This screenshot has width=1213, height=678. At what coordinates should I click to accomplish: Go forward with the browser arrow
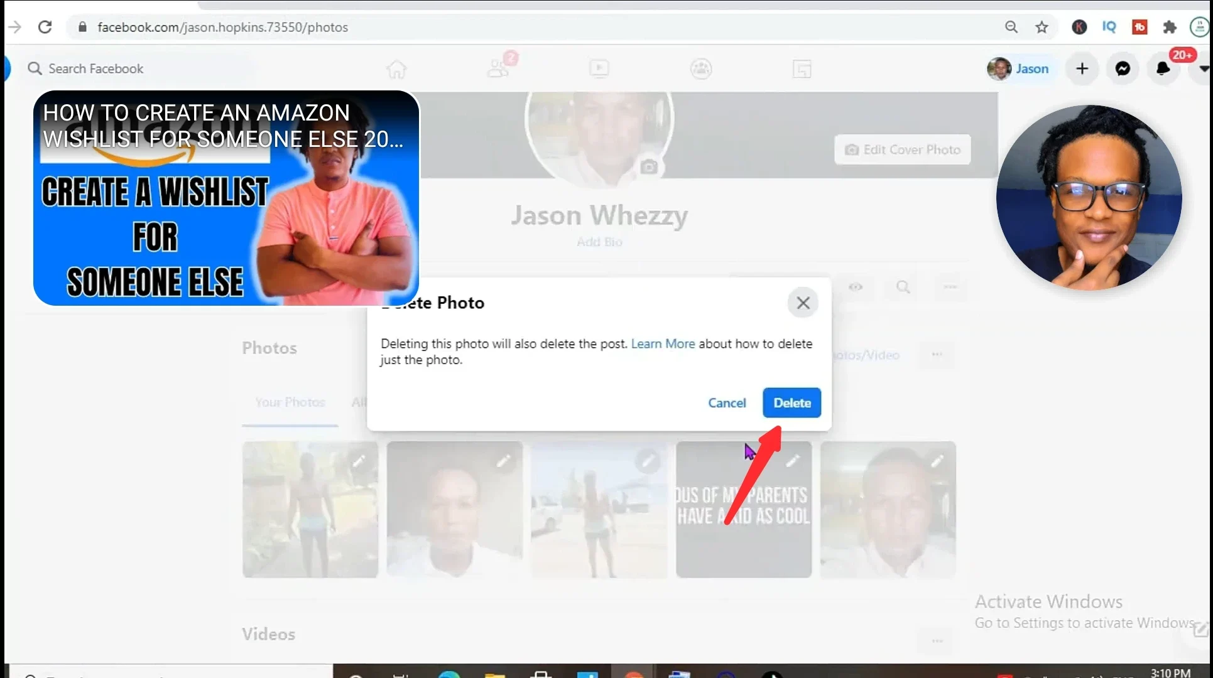point(14,27)
